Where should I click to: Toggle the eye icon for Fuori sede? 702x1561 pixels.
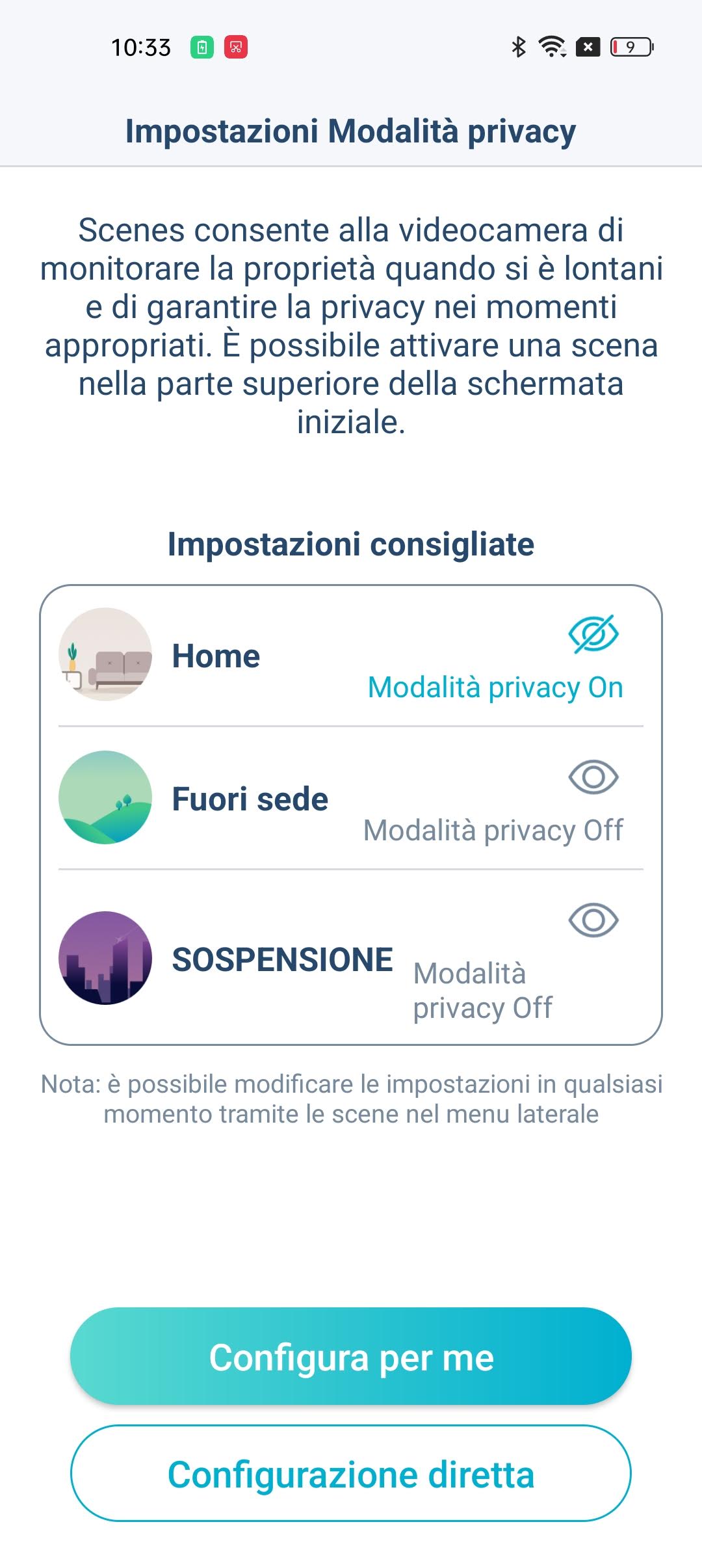593,777
